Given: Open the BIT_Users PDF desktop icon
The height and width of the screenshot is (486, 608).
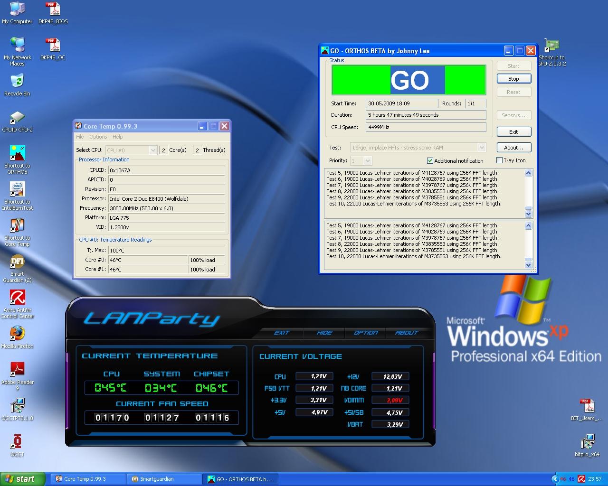Looking at the screenshot, I should pos(587,410).
